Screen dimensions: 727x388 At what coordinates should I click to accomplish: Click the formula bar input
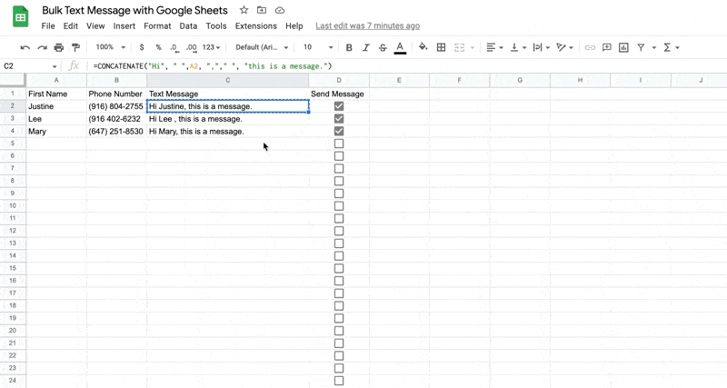pyautogui.click(x=408, y=66)
